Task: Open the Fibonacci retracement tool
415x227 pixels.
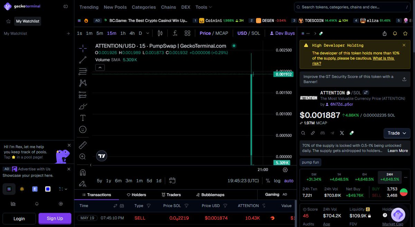Action: [83, 72]
